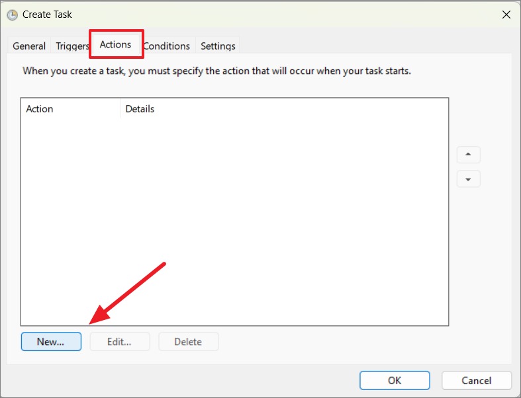Image resolution: width=521 pixels, height=398 pixels.
Task: Click the disabled Delete button
Action: coord(189,342)
